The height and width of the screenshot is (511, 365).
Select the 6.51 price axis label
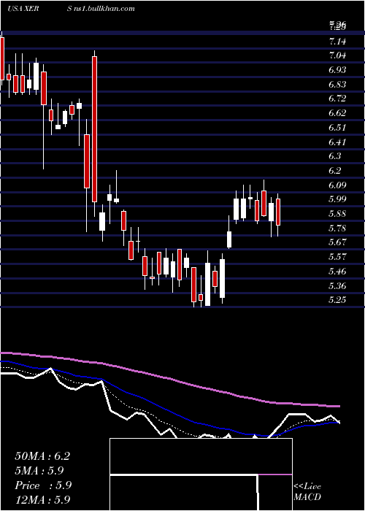point(337,128)
